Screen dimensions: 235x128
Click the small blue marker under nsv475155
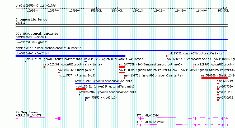[86, 100]
